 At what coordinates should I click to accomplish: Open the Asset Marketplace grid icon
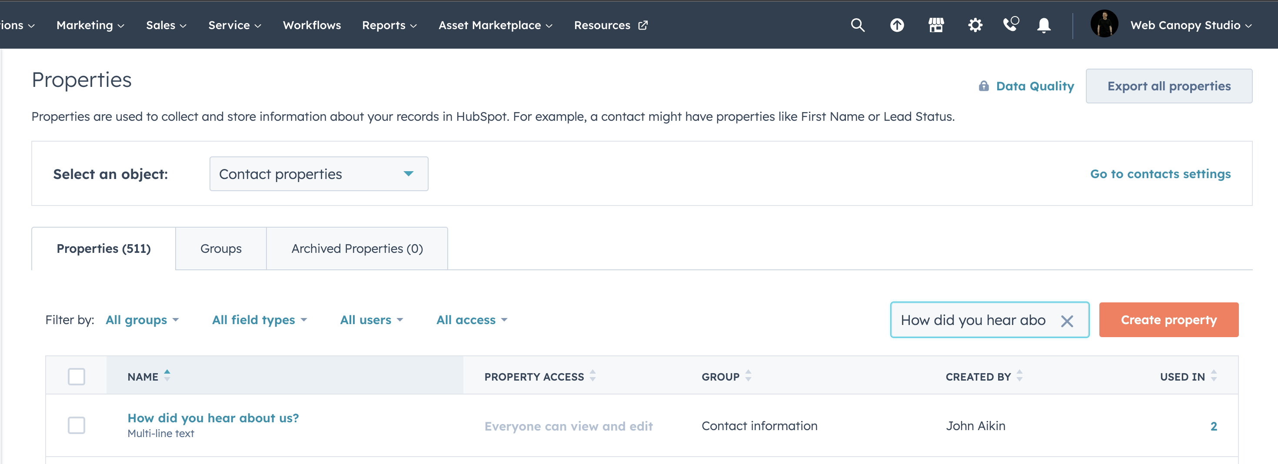936,25
